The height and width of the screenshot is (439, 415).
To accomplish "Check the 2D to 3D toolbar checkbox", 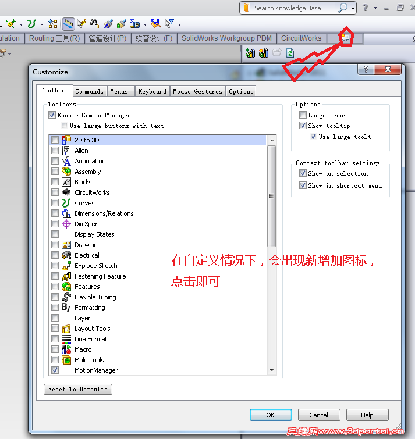I will pyautogui.click(x=55, y=140).
